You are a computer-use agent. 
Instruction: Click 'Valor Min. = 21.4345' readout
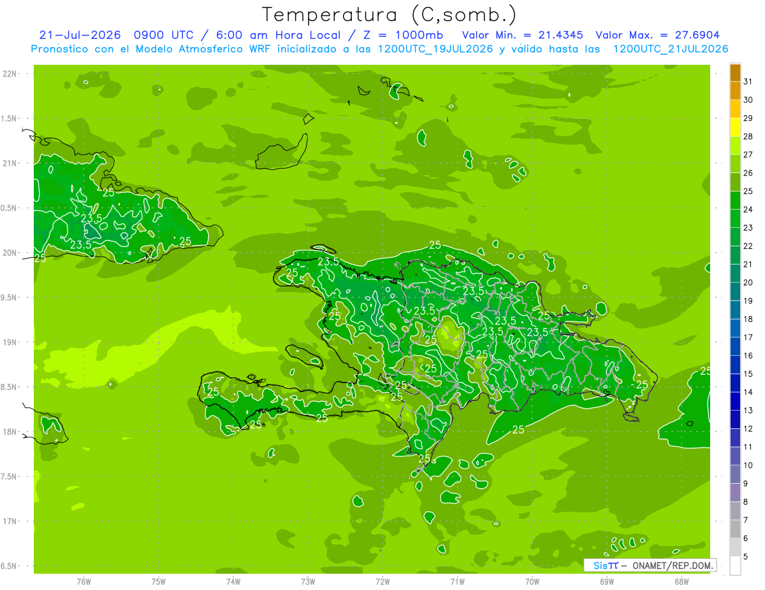(523, 35)
